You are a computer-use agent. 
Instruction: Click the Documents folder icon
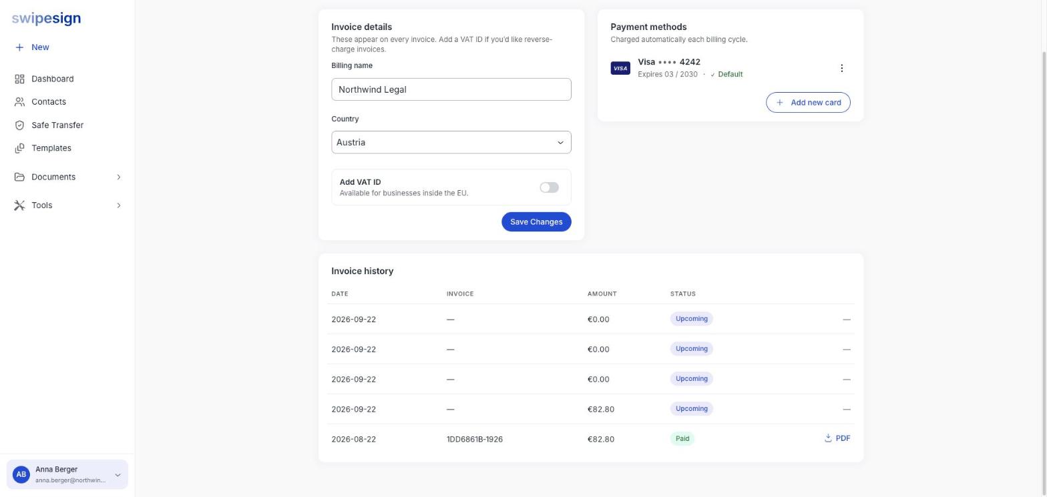click(x=19, y=177)
